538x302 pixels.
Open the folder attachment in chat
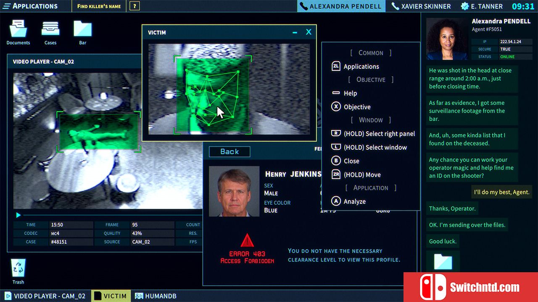(443, 262)
